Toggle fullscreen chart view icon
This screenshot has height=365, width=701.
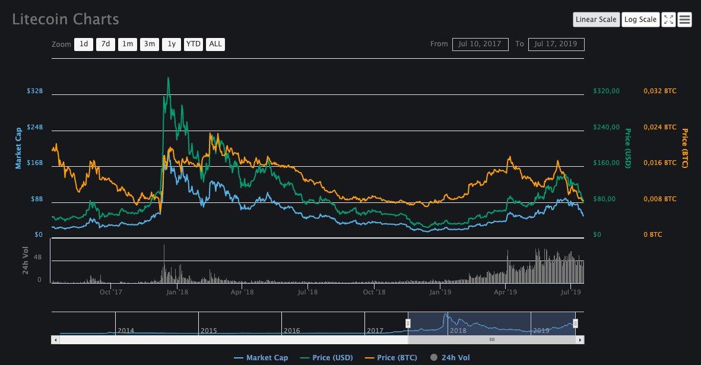click(668, 20)
